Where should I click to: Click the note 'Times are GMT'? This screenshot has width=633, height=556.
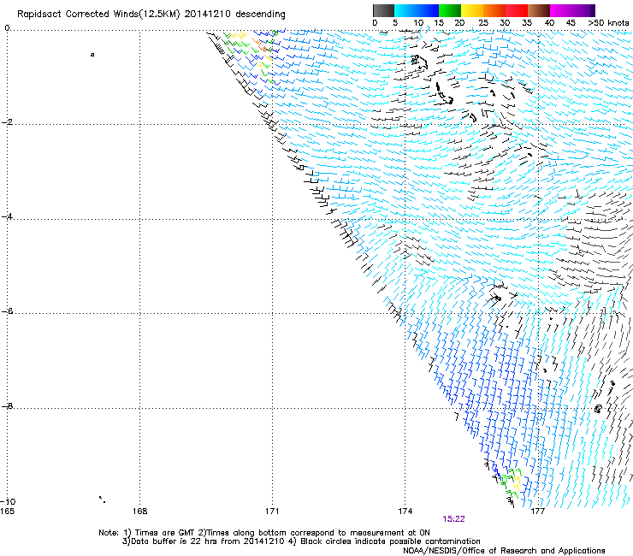click(x=164, y=533)
